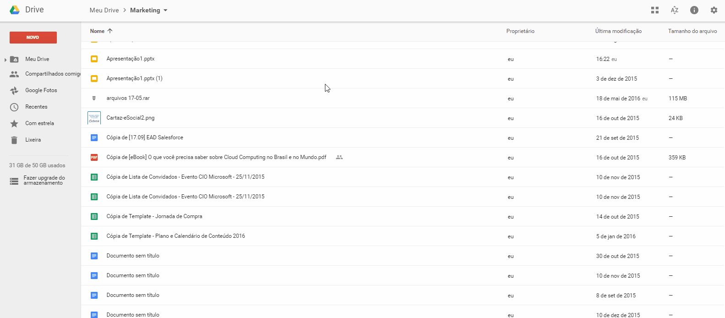
Task: Sort by the Proprietário column header
Action: point(520,31)
